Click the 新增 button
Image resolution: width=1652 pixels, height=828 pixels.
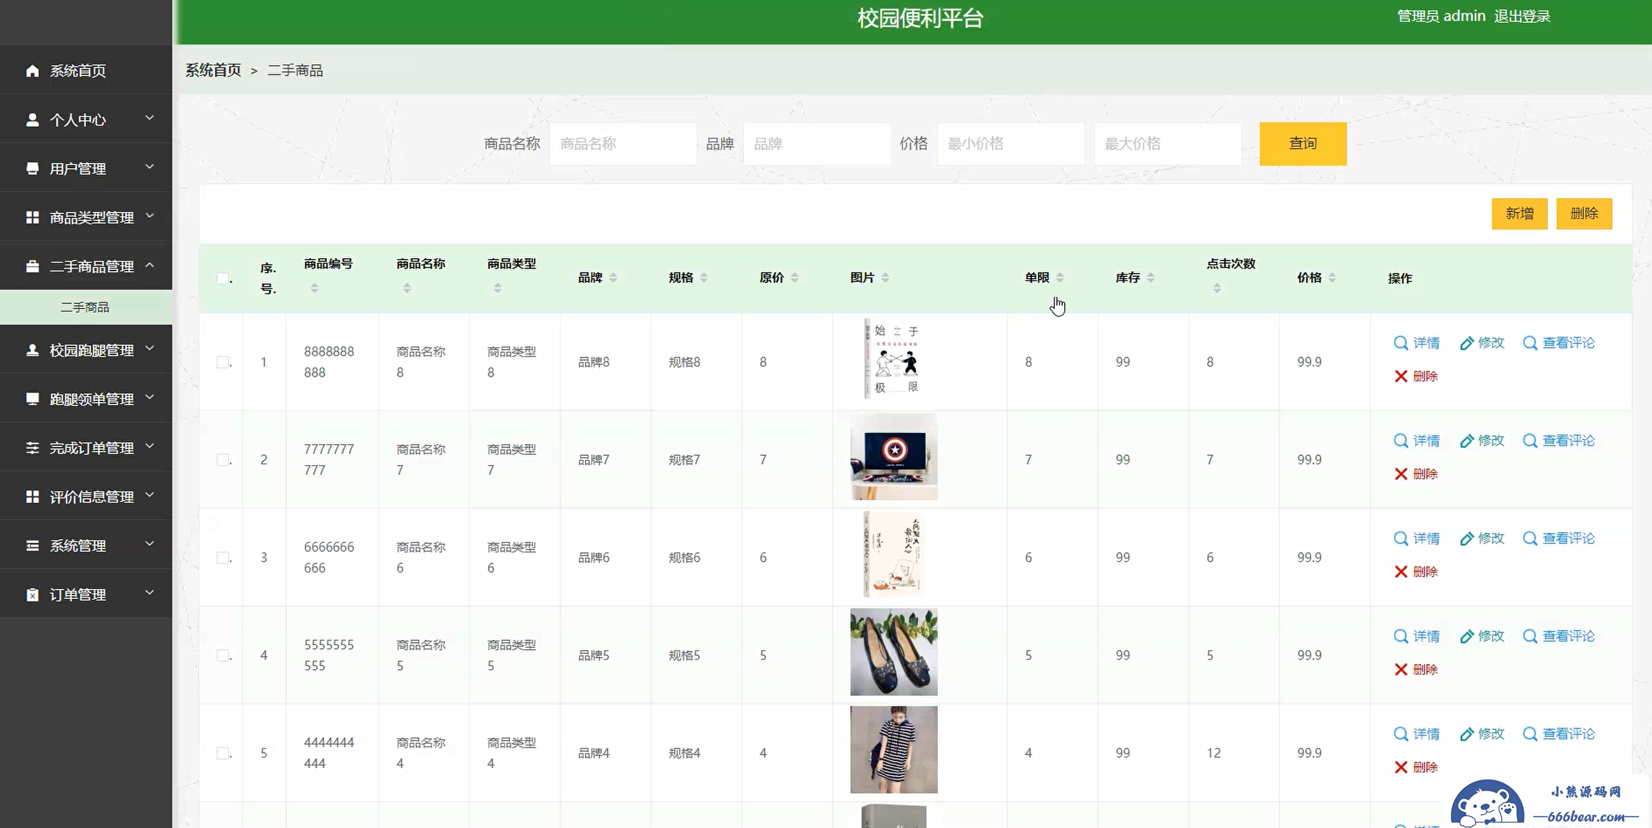coord(1519,214)
